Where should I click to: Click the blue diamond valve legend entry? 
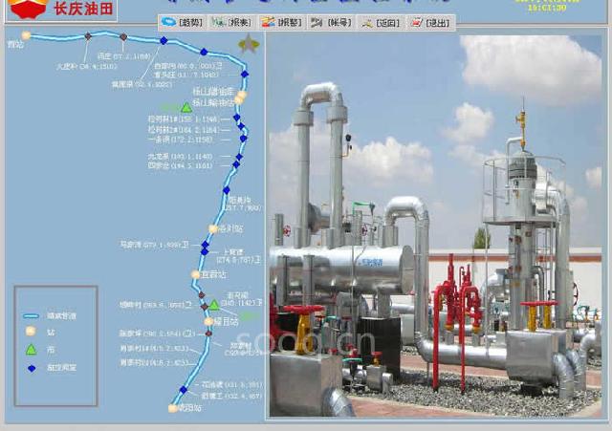click(x=31, y=367)
